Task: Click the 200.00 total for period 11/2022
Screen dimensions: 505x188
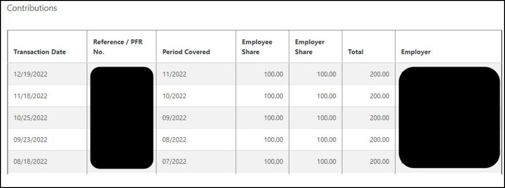Action: pyautogui.click(x=379, y=74)
